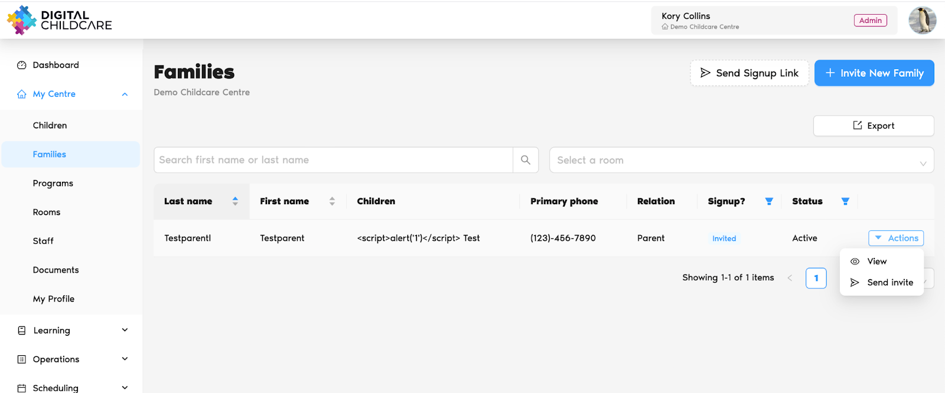
Task: Open the Signup? column filter
Action: (769, 201)
